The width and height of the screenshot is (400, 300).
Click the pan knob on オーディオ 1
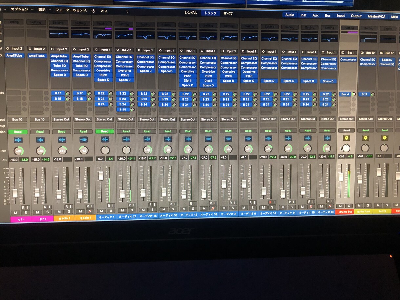click(x=105, y=150)
